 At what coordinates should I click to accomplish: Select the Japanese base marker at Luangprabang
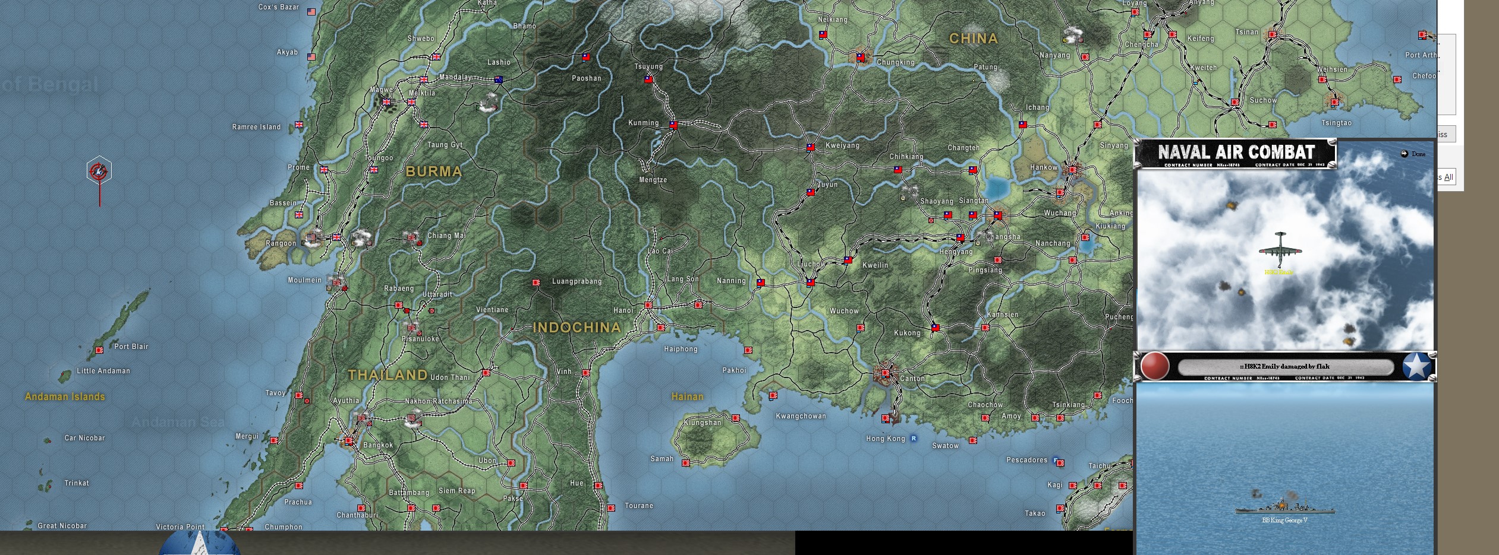click(x=536, y=283)
